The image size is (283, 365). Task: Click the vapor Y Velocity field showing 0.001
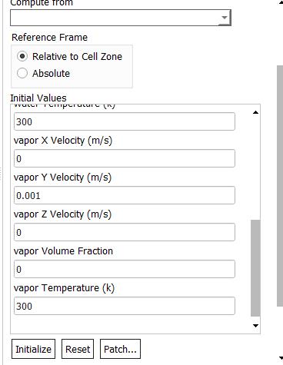pos(125,195)
